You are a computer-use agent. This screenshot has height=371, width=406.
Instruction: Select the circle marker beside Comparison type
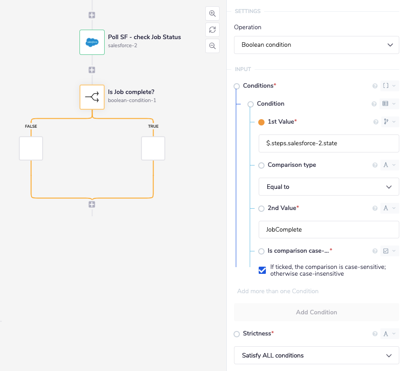click(261, 165)
